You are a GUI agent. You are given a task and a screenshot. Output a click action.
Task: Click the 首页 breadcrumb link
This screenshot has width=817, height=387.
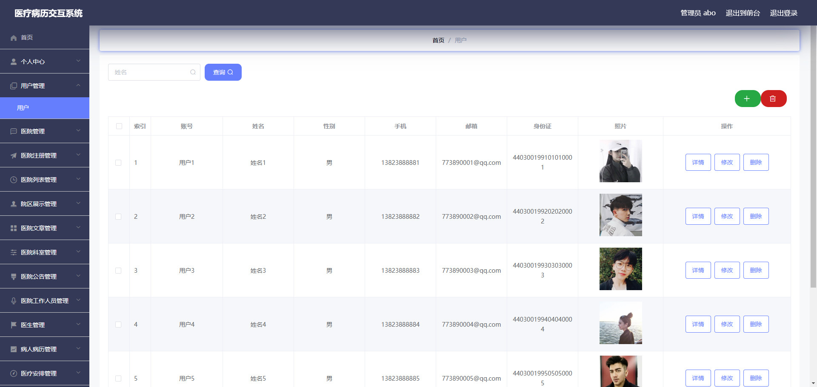click(x=438, y=40)
